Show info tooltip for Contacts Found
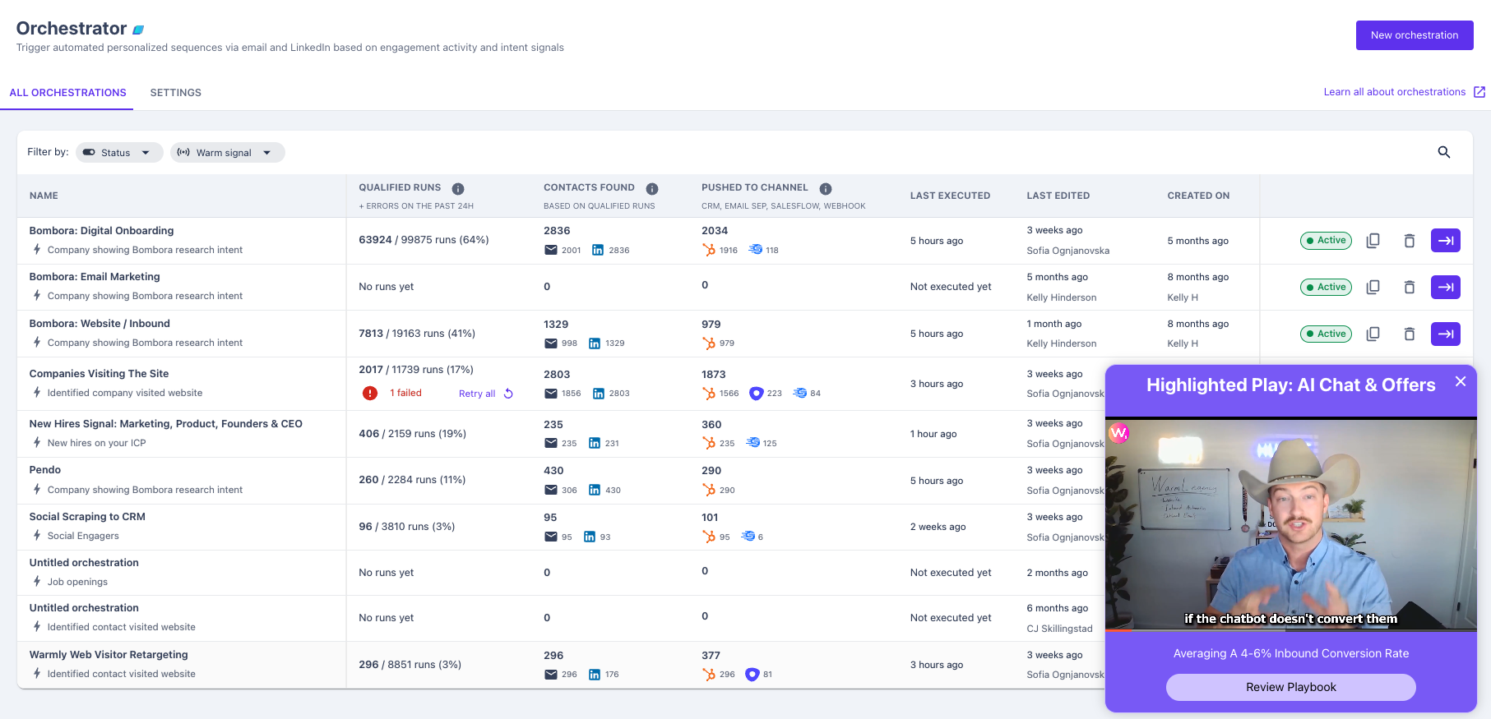Viewport: 1491px width, 719px height. click(651, 188)
